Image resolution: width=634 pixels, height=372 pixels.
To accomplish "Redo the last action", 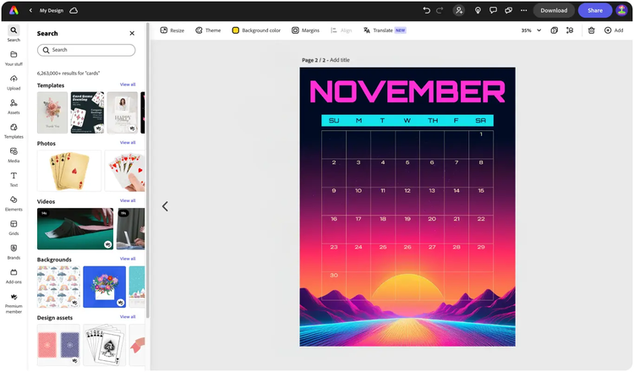I will coord(440,10).
